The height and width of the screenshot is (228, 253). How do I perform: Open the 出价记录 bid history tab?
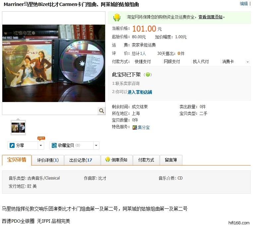[82, 160]
